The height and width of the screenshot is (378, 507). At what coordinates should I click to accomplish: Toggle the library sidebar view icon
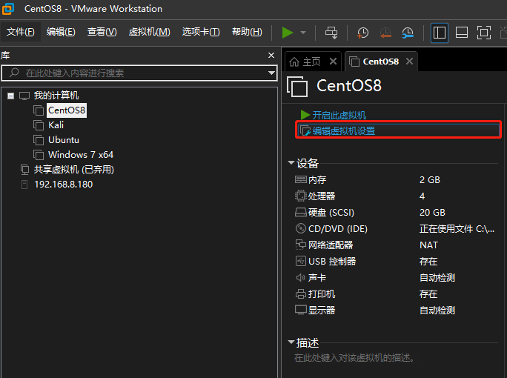tap(440, 33)
